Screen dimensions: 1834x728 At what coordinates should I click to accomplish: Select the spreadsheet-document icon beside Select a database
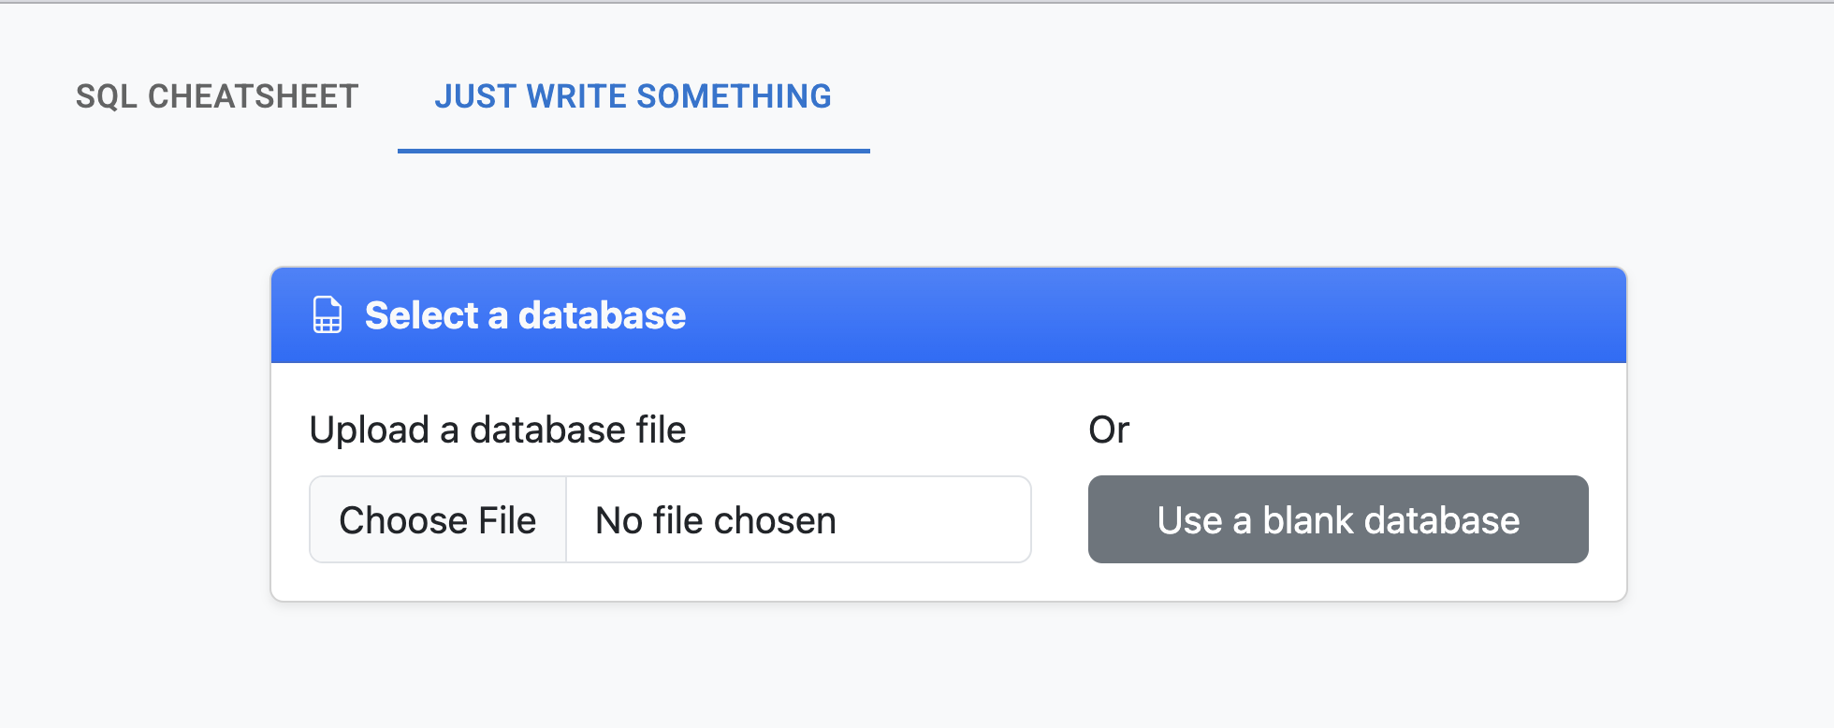coord(327,315)
